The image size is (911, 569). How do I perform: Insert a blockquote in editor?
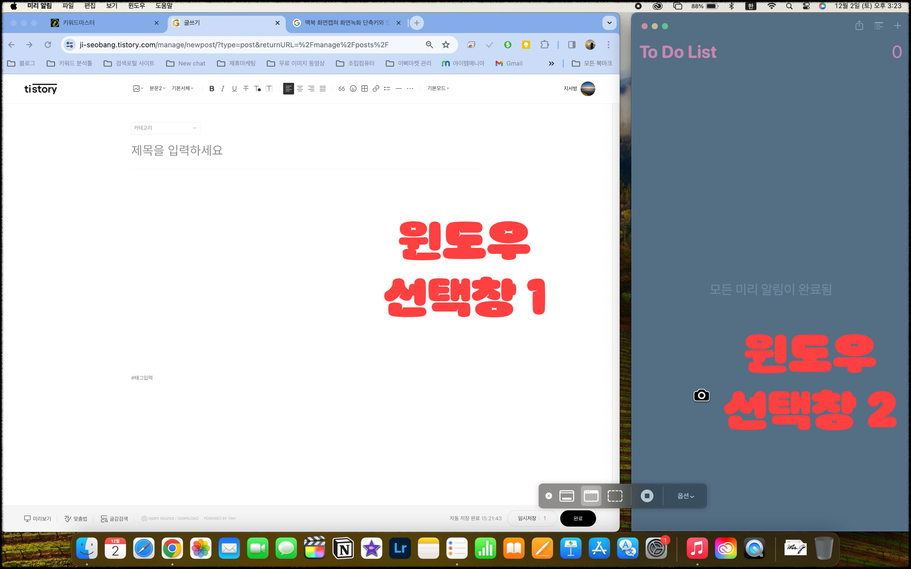(x=341, y=88)
